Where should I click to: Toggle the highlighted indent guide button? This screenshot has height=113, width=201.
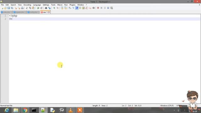(x=77, y=8)
